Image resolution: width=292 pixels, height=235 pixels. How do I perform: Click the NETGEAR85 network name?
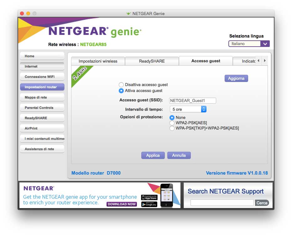pos(93,44)
